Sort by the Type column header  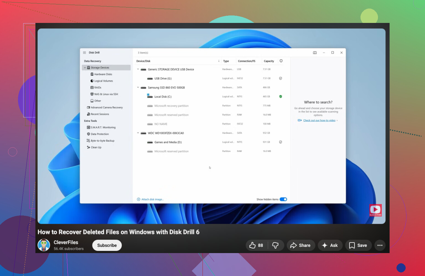coord(226,61)
